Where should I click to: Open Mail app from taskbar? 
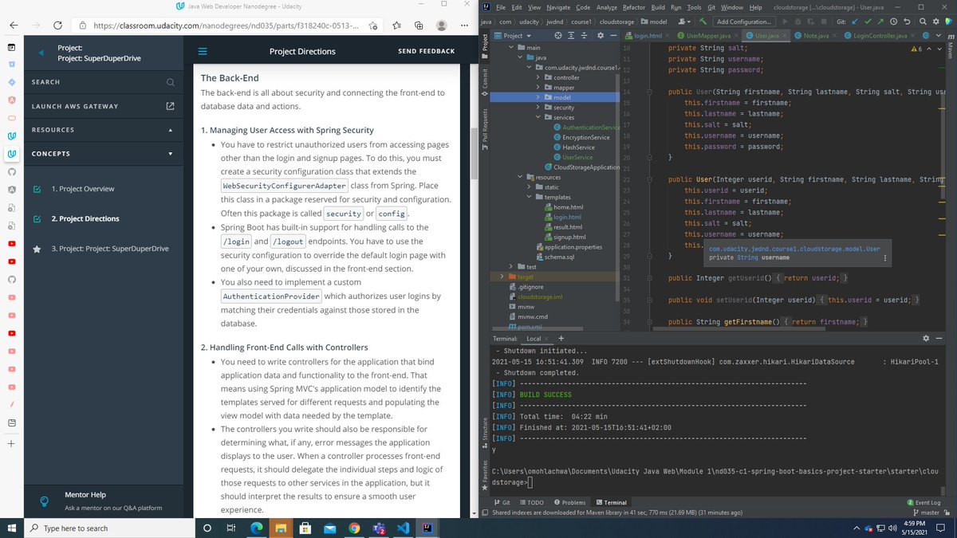pos(329,528)
